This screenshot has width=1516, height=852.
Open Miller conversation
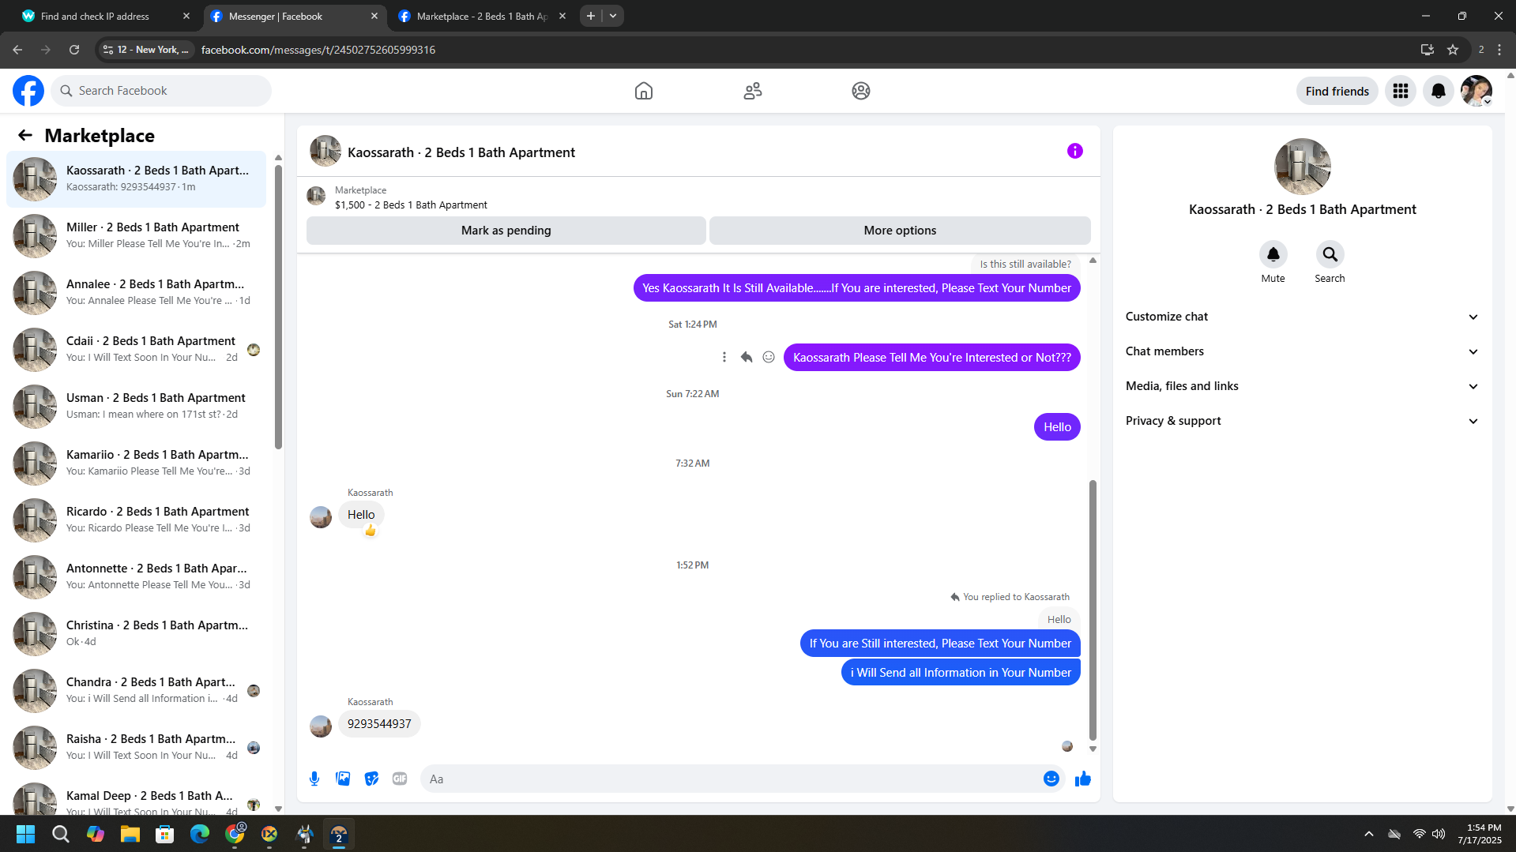point(136,235)
